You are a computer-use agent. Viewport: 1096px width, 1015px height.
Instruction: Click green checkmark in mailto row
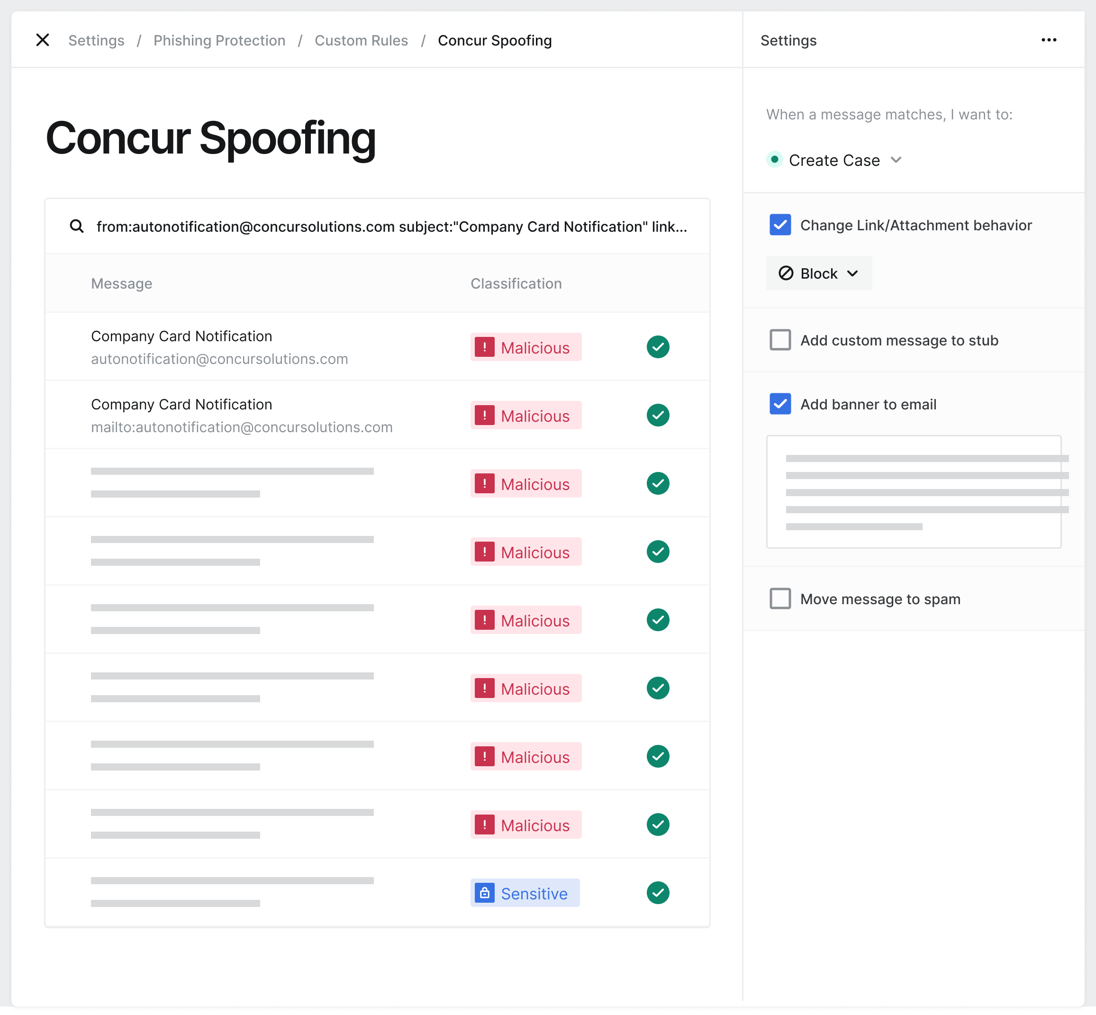coord(657,415)
